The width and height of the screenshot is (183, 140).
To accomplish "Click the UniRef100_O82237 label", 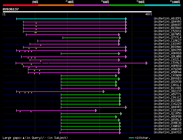I will click(x=168, y=91).
